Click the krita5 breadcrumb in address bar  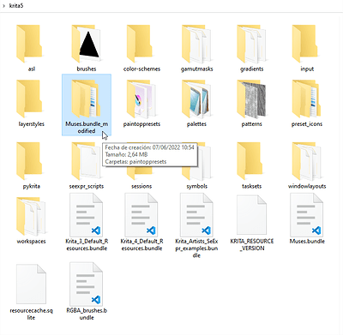(16, 5)
